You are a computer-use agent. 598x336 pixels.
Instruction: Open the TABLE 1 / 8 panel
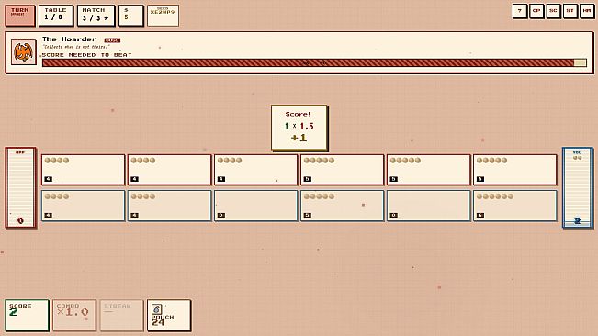[56, 16]
